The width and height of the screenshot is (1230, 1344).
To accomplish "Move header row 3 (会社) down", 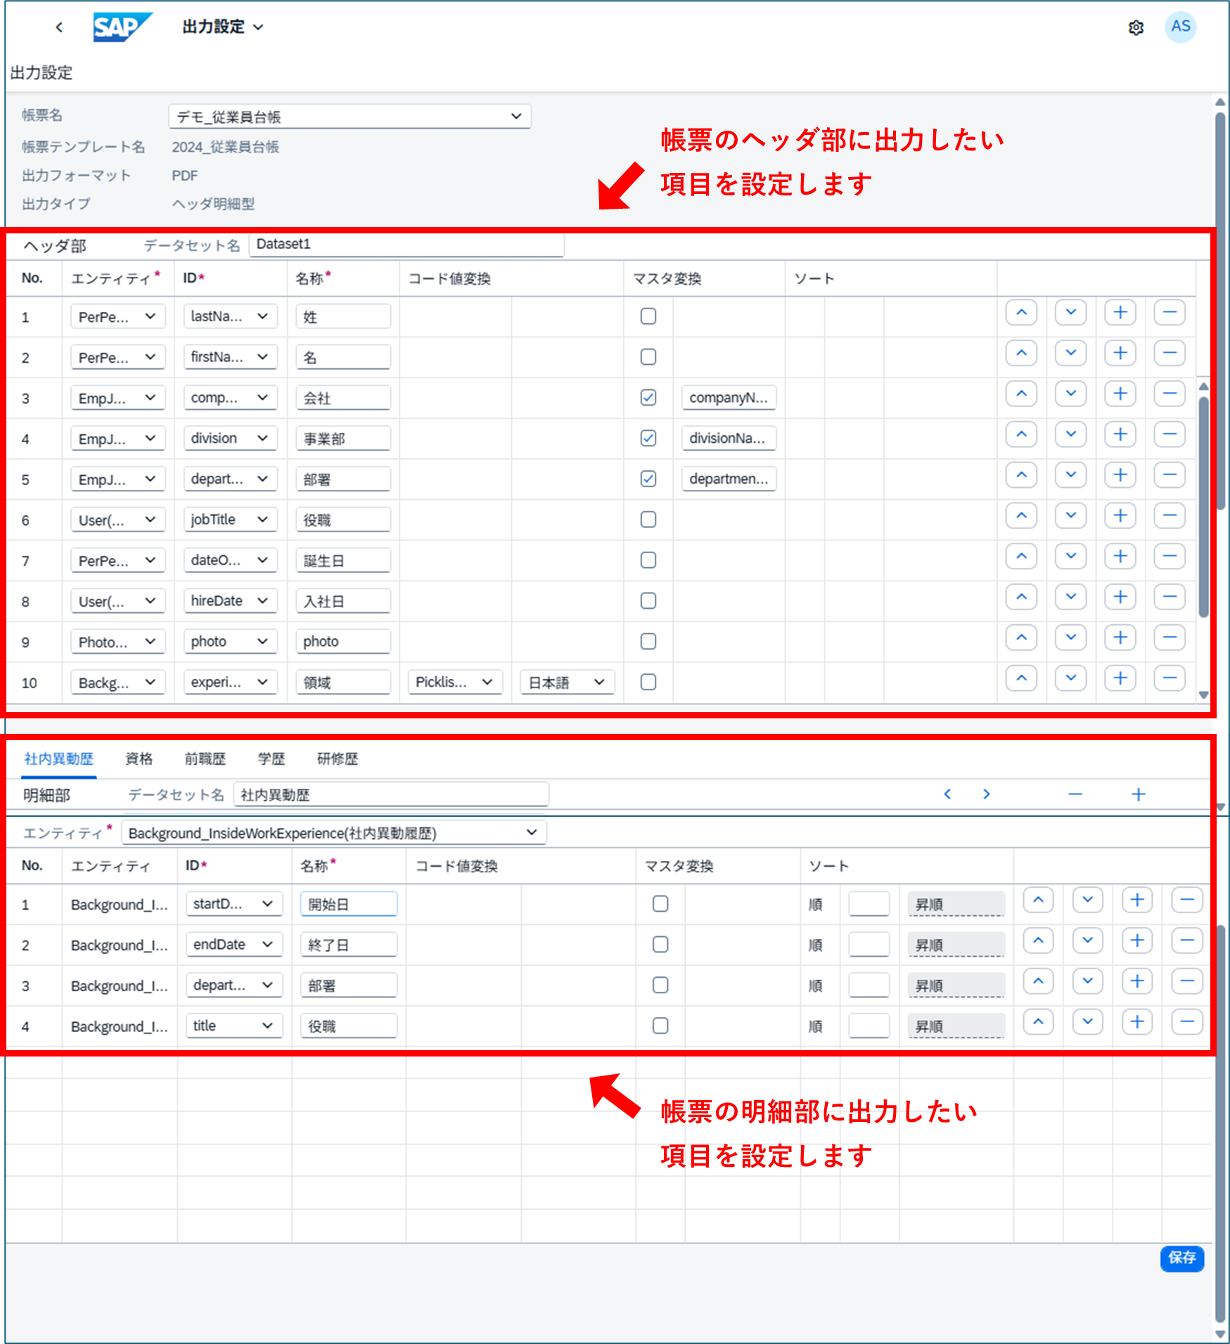I will (1070, 394).
